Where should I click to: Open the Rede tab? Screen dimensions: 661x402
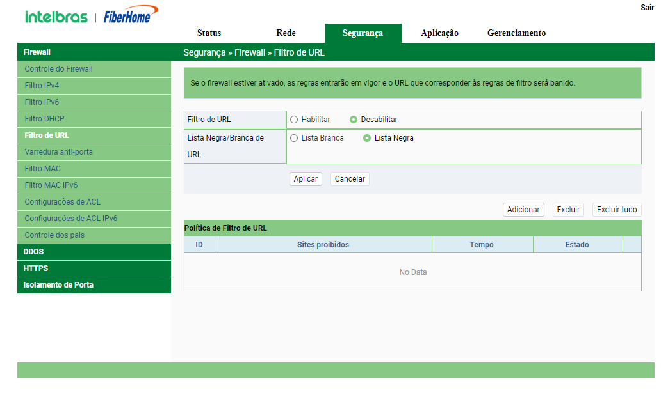coord(286,33)
